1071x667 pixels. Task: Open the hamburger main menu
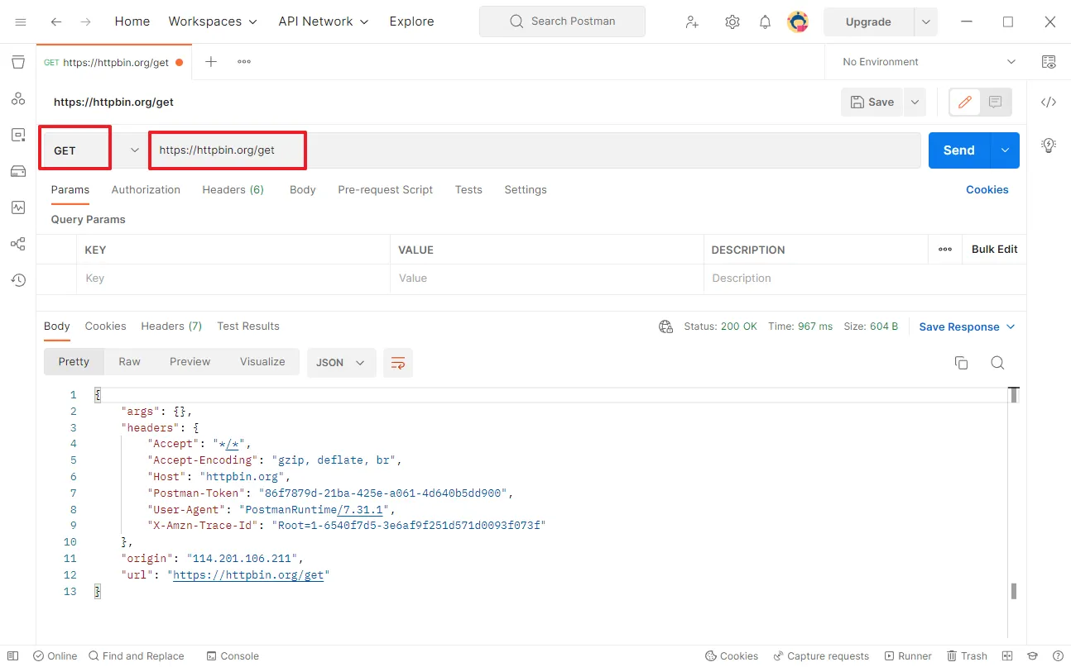point(21,21)
